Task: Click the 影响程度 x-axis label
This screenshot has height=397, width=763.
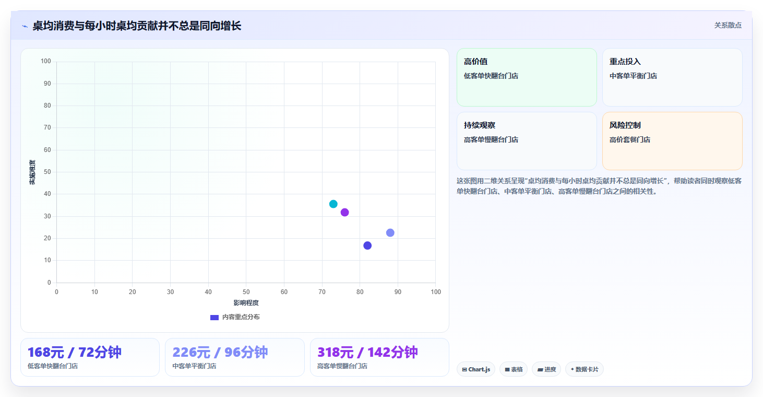Action: [x=246, y=303]
